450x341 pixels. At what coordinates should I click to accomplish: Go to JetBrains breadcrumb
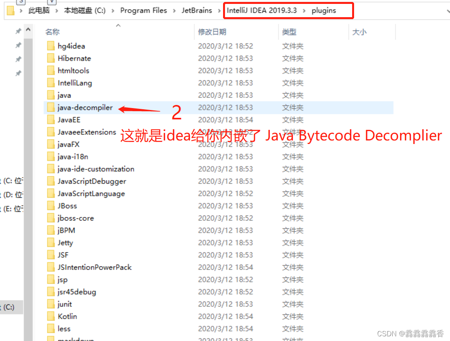tap(197, 11)
